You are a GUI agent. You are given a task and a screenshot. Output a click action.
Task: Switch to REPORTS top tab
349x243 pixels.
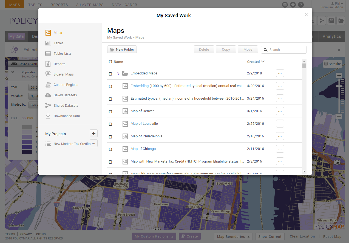tap(59, 5)
